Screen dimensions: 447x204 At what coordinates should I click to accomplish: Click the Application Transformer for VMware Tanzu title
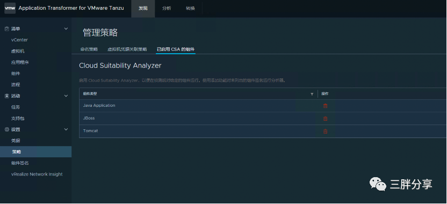[x=71, y=8]
